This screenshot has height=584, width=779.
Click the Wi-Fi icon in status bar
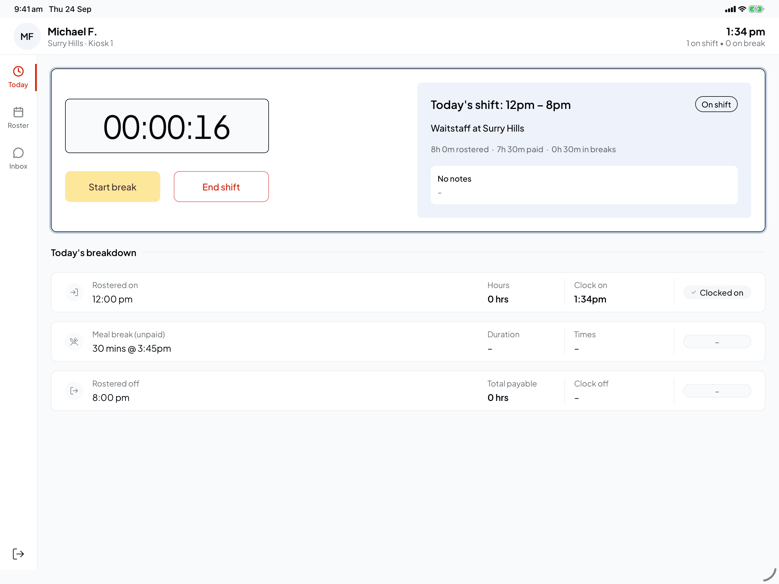coord(742,9)
